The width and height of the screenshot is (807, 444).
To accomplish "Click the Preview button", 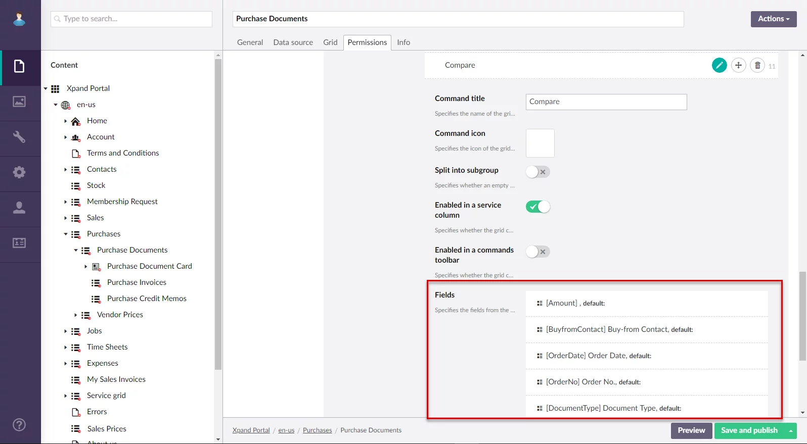I will pyautogui.click(x=691, y=430).
